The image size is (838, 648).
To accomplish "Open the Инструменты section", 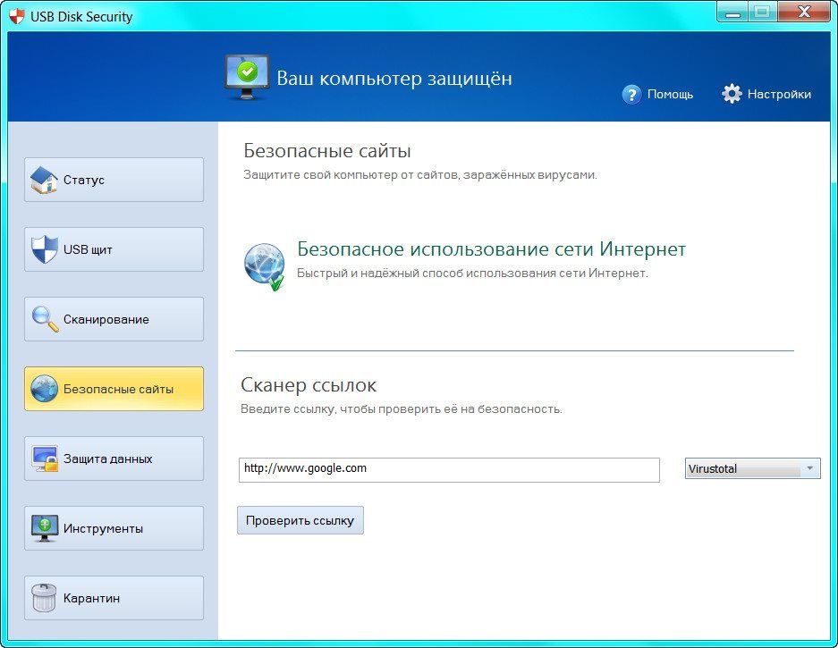I will click(114, 528).
